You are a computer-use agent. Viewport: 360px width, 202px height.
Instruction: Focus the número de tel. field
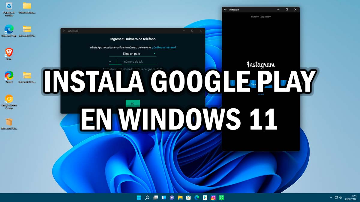(140, 61)
